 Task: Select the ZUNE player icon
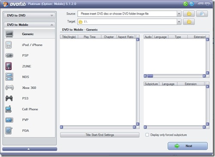[9, 66]
